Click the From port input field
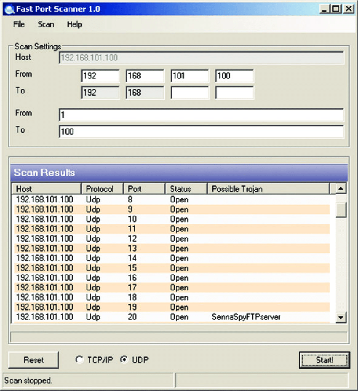This screenshot has width=358, height=391. pyautogui.click(x=201, y=115)
